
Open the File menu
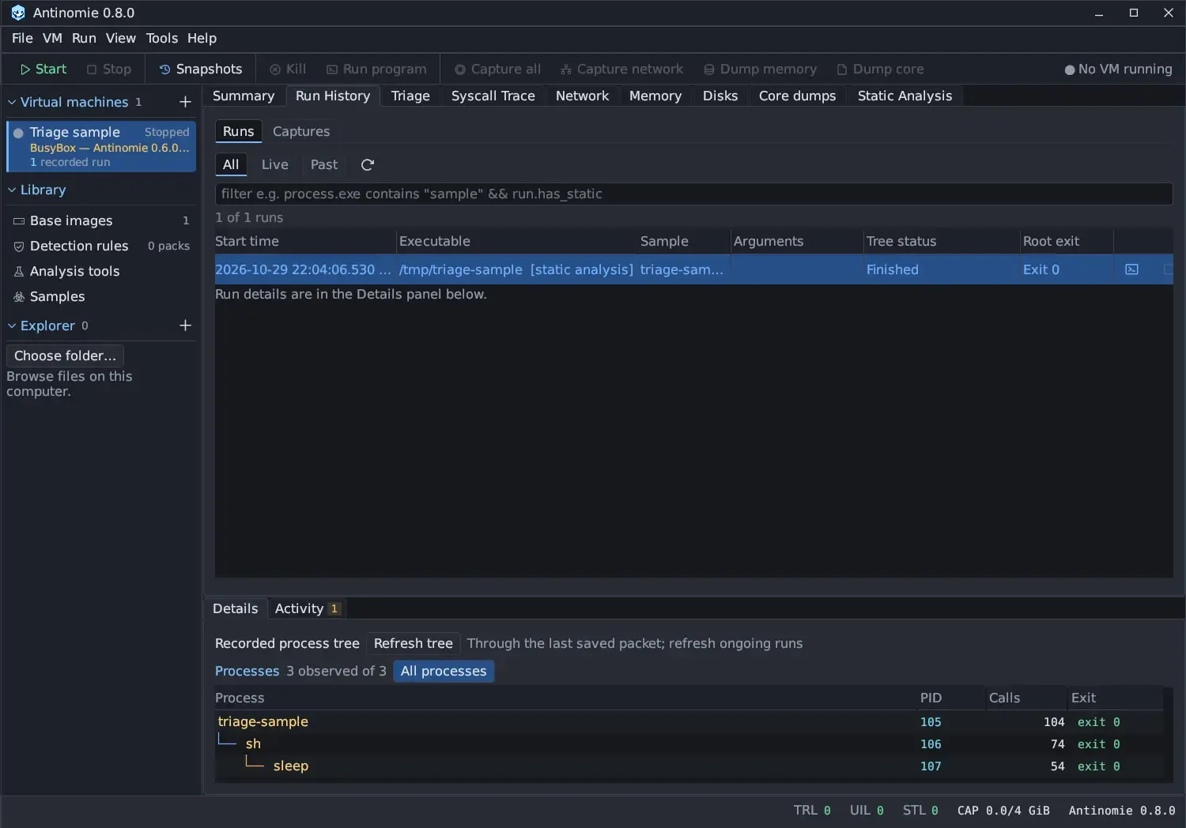[22, 38]
